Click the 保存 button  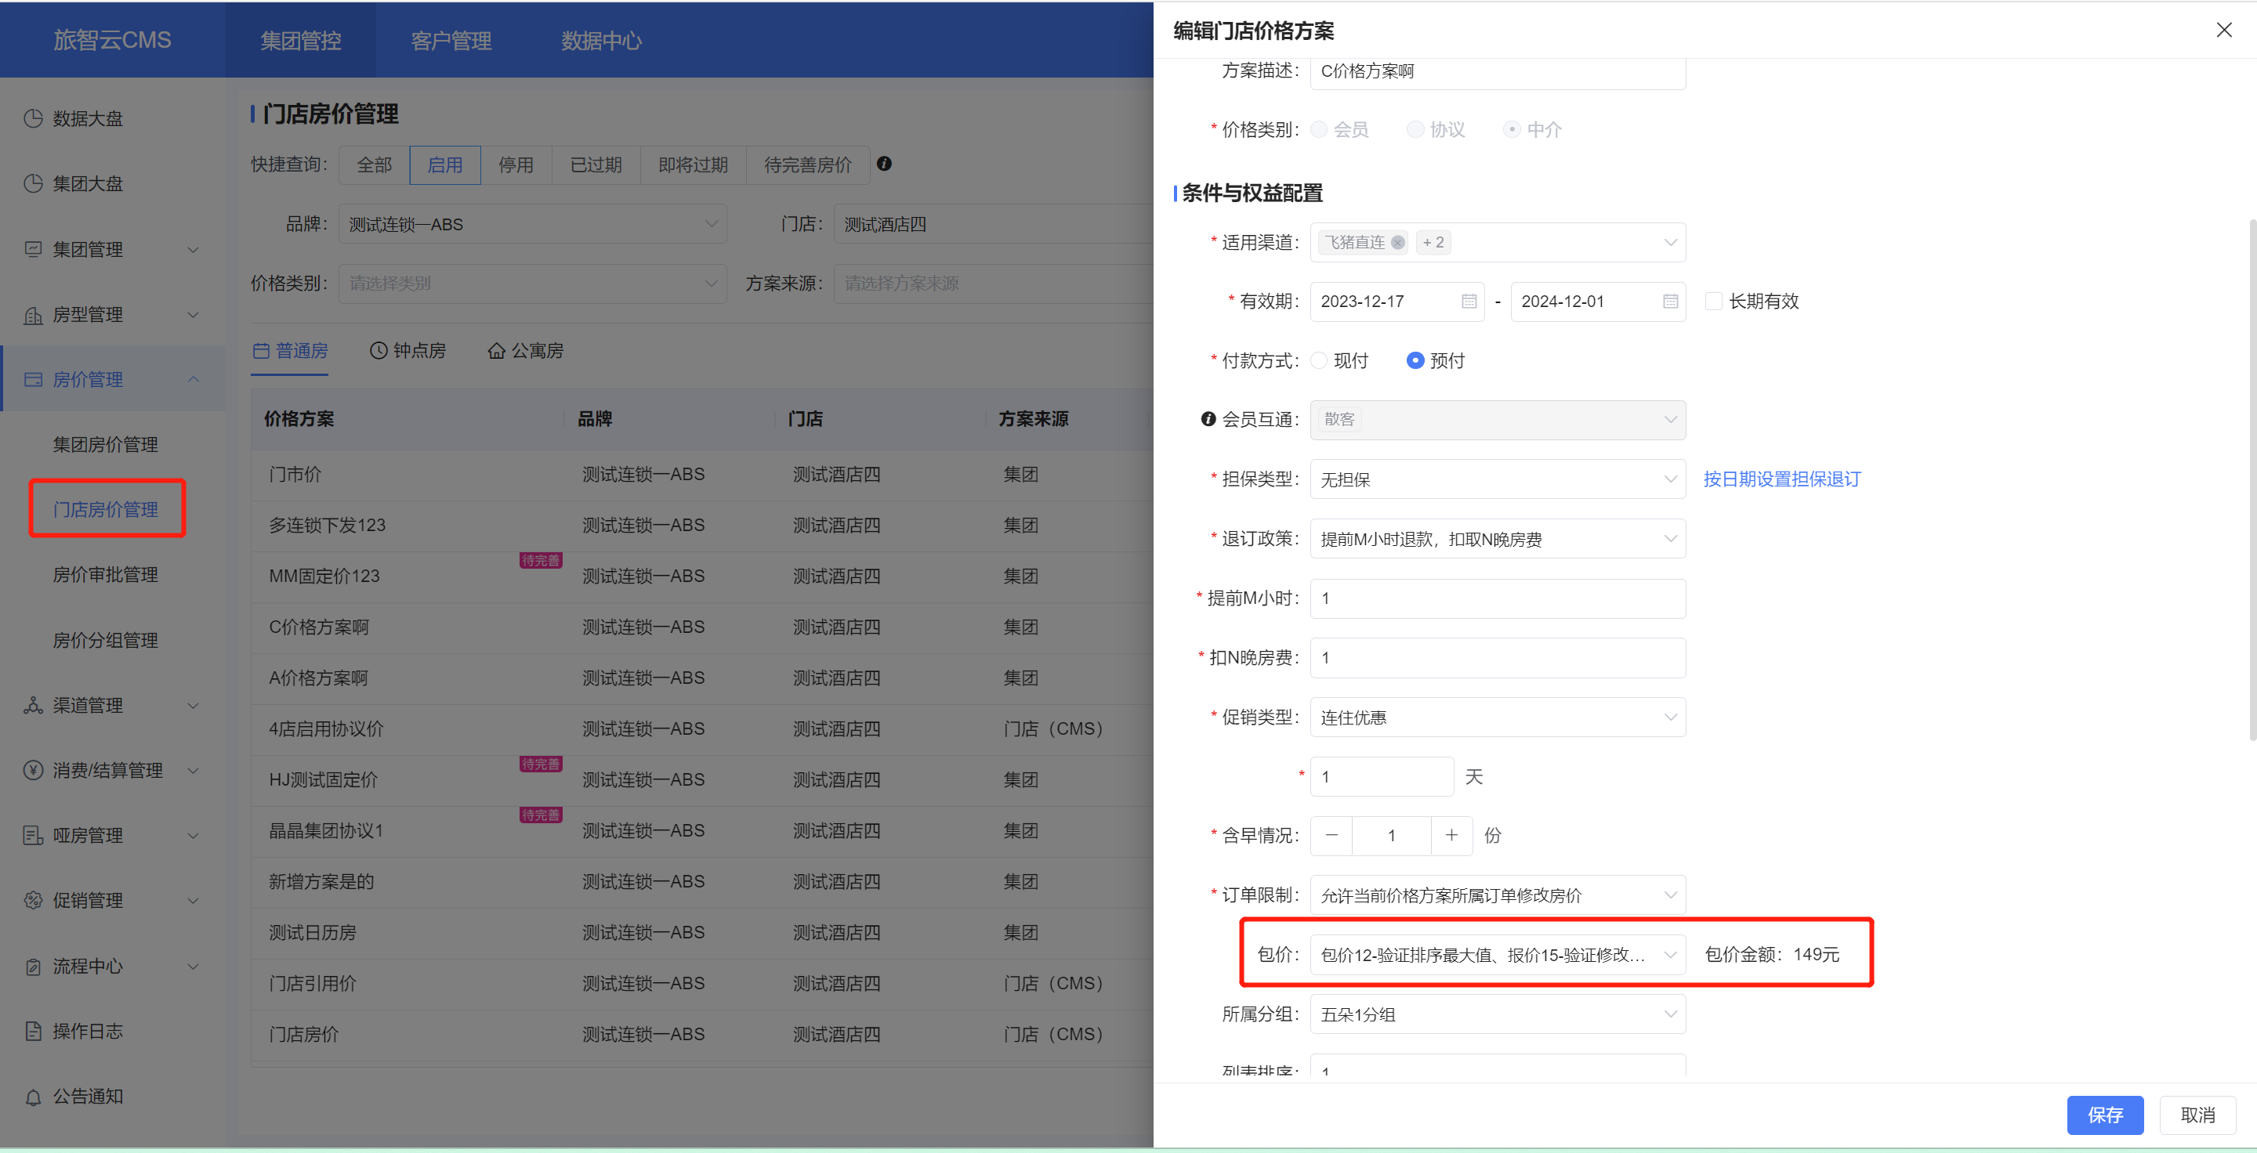[2104, 1115]
